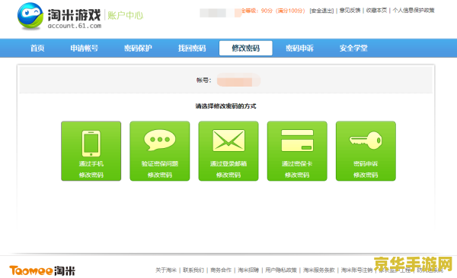Open the 淘米服务条款 footer link
Screen dimensions: 457x278
point(319,270)
